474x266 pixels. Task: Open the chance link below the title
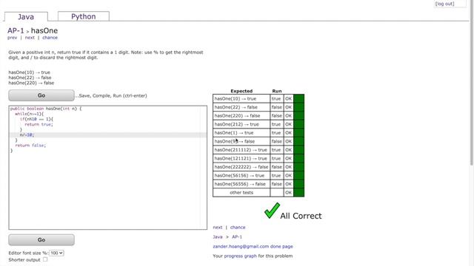coord(50,38)
